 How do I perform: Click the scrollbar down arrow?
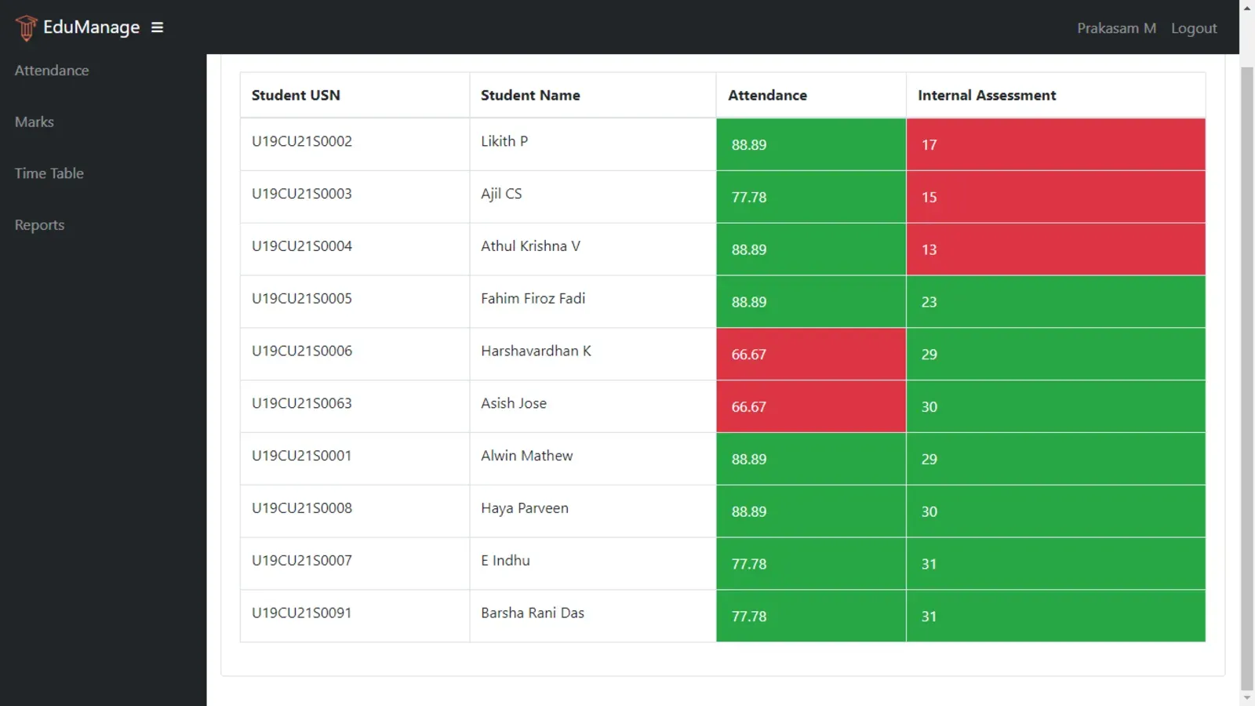pos(1246,697)
